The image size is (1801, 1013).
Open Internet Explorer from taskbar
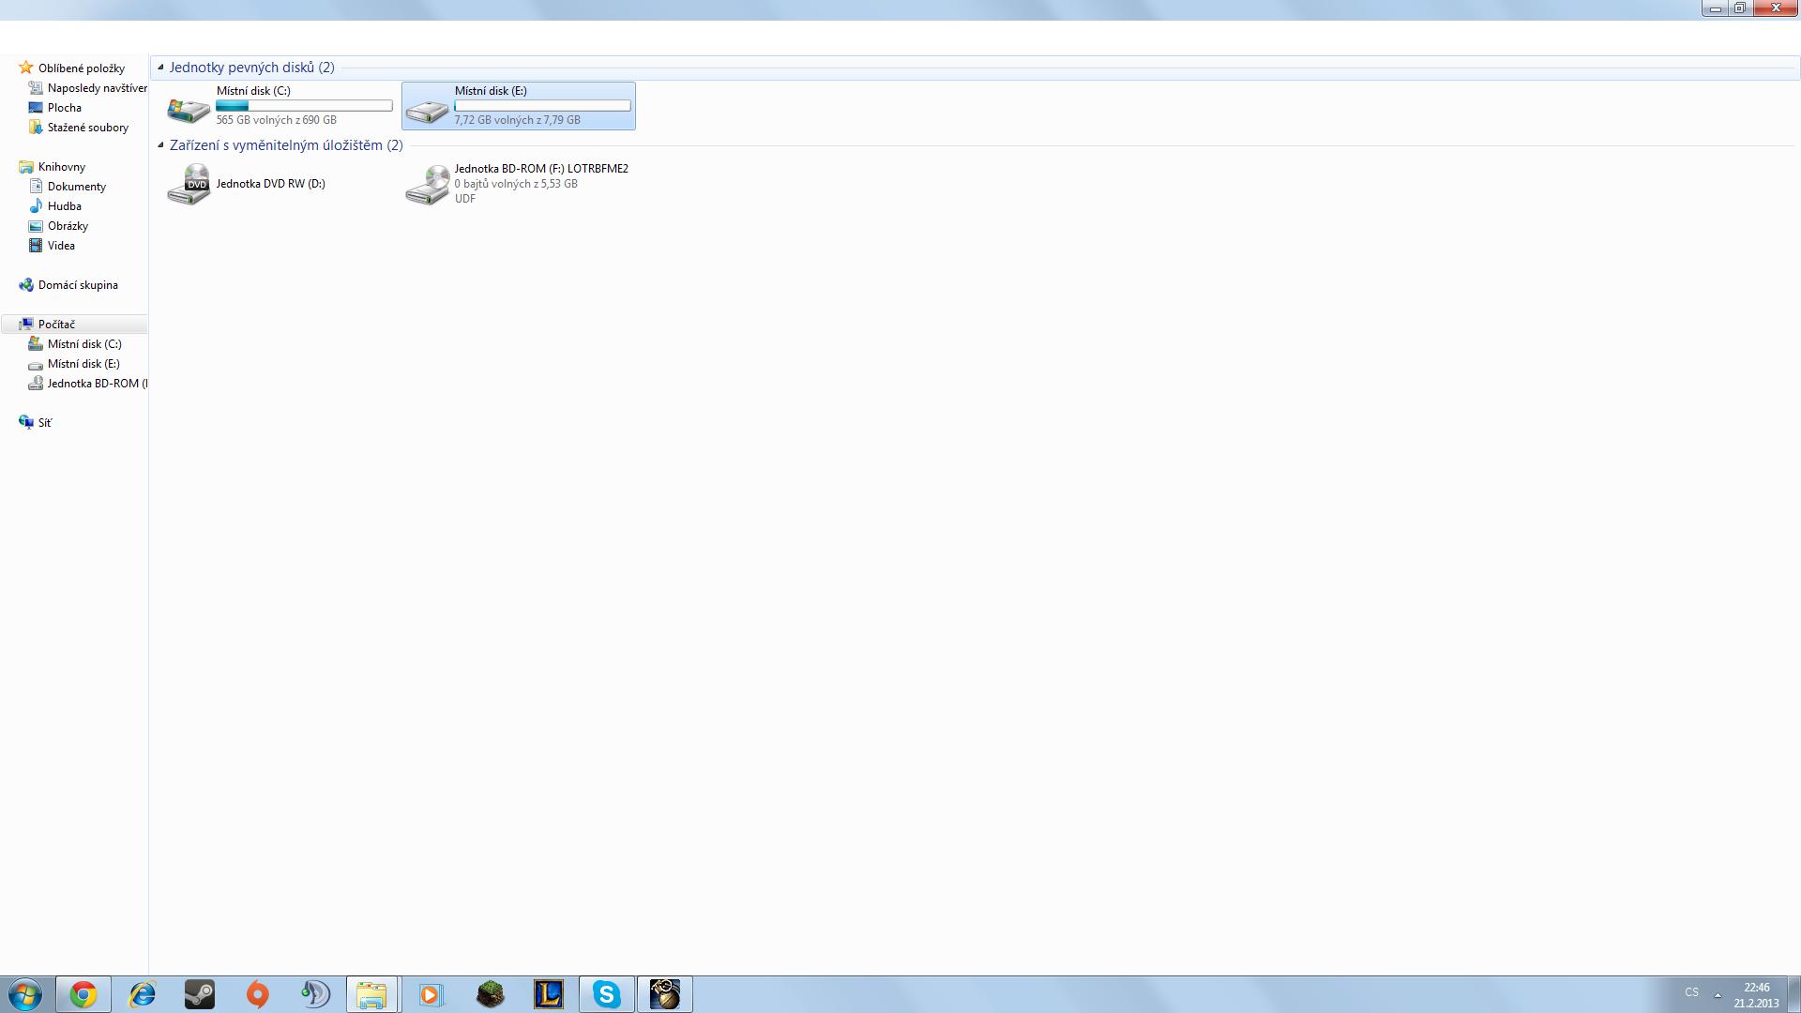point(142,994)
